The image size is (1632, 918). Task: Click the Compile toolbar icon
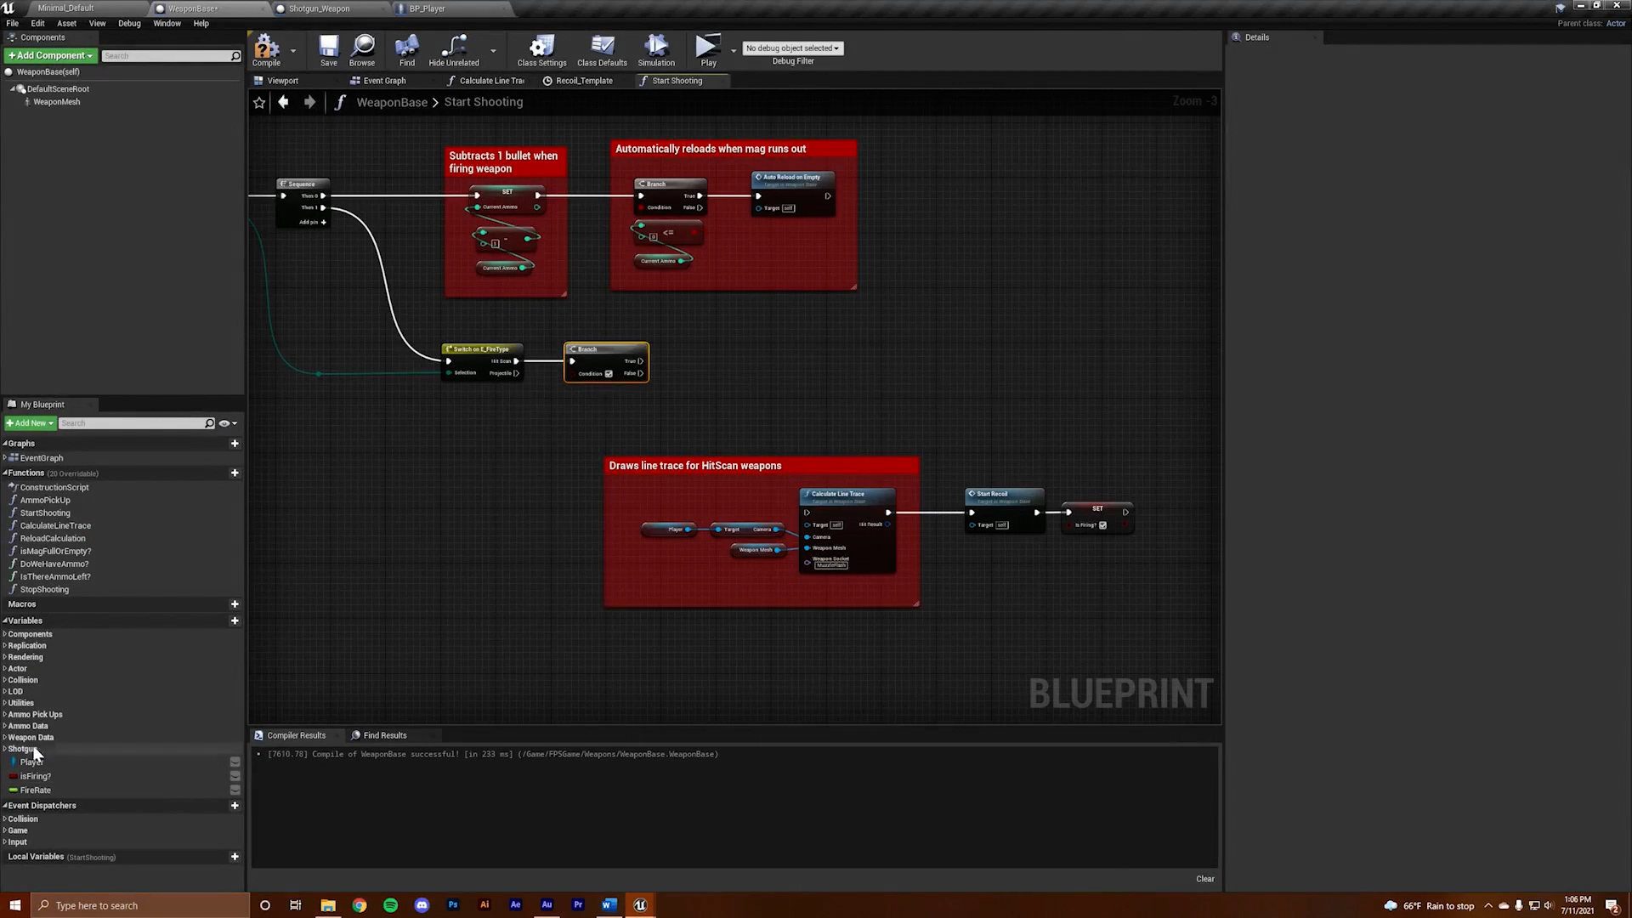266,49
